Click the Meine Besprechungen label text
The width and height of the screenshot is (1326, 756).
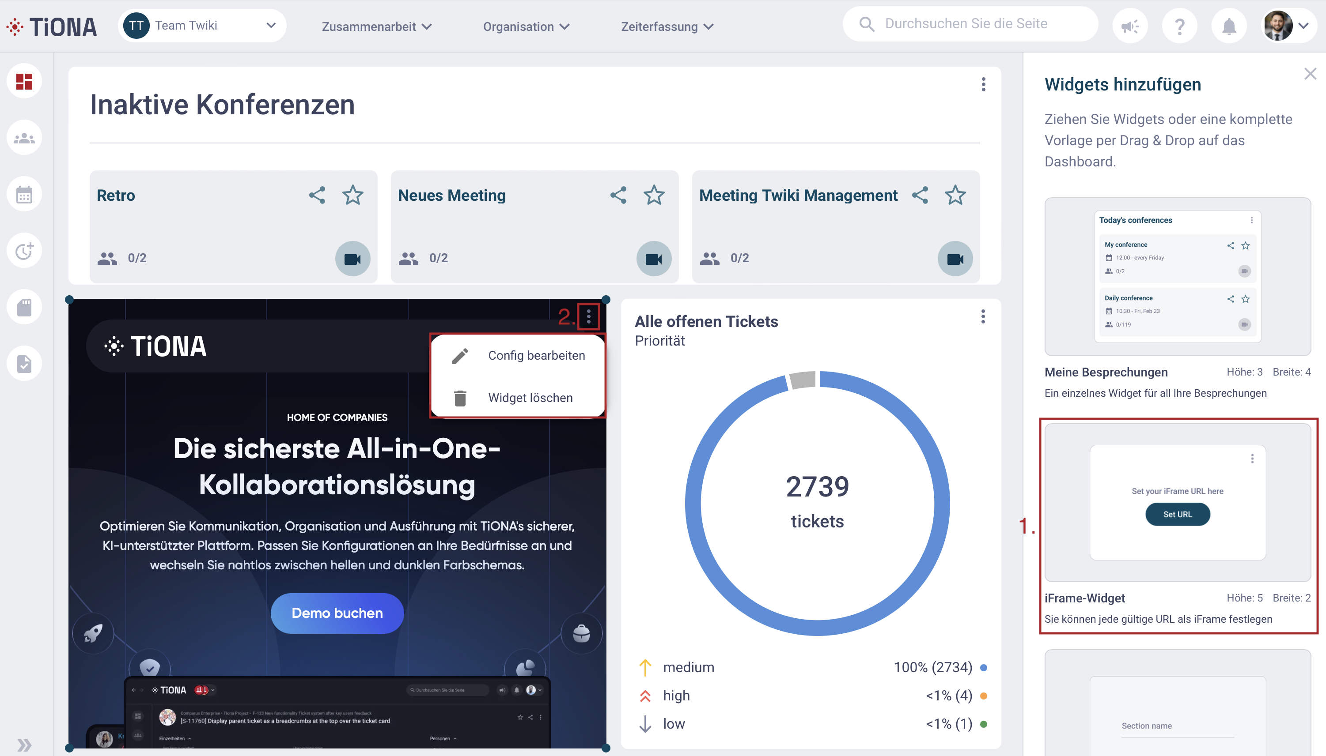click(x=1106, y=372)
